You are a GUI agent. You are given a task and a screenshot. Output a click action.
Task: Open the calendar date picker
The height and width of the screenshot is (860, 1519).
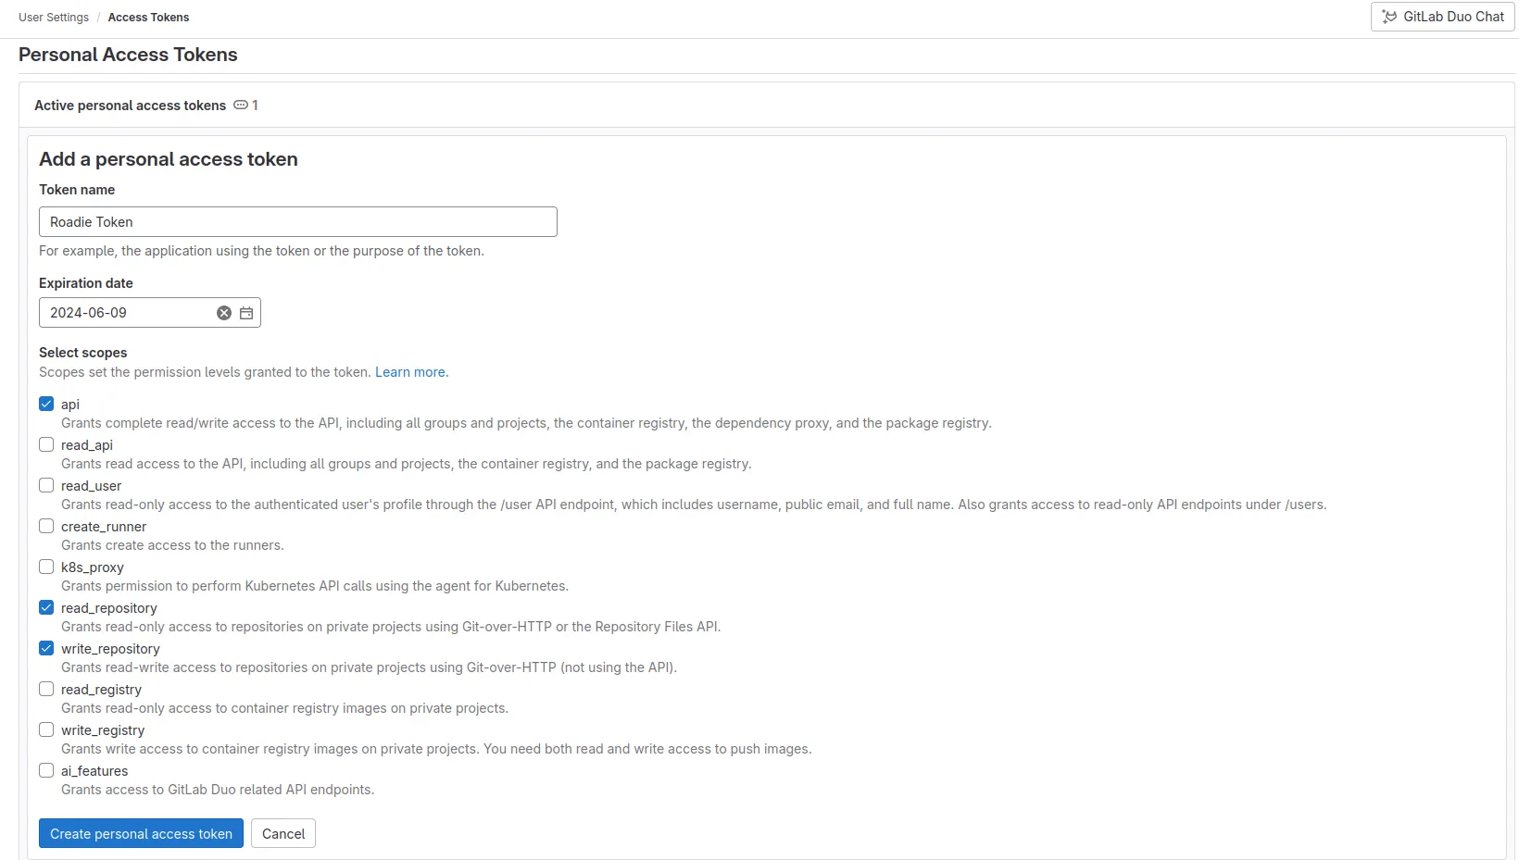(x=245, y=312)
